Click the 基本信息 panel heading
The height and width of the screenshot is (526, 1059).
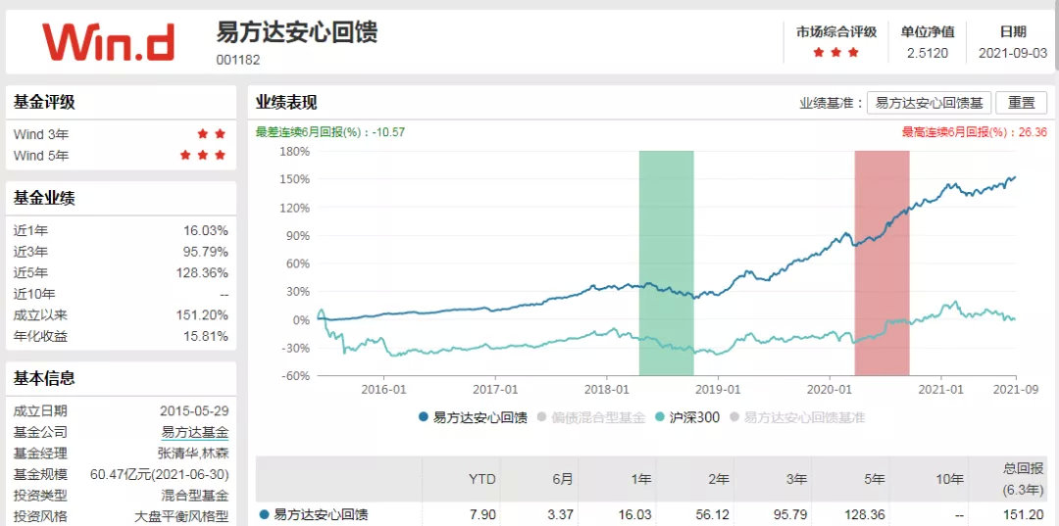44,378
